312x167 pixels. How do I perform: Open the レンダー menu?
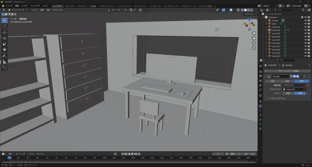[x=25, y=6]
